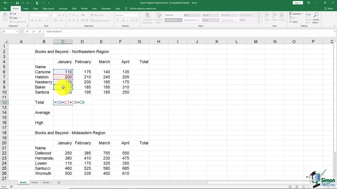Toggle Italic formatting
The height and width of the screenshot is (189, 337).
coord(36,20)
